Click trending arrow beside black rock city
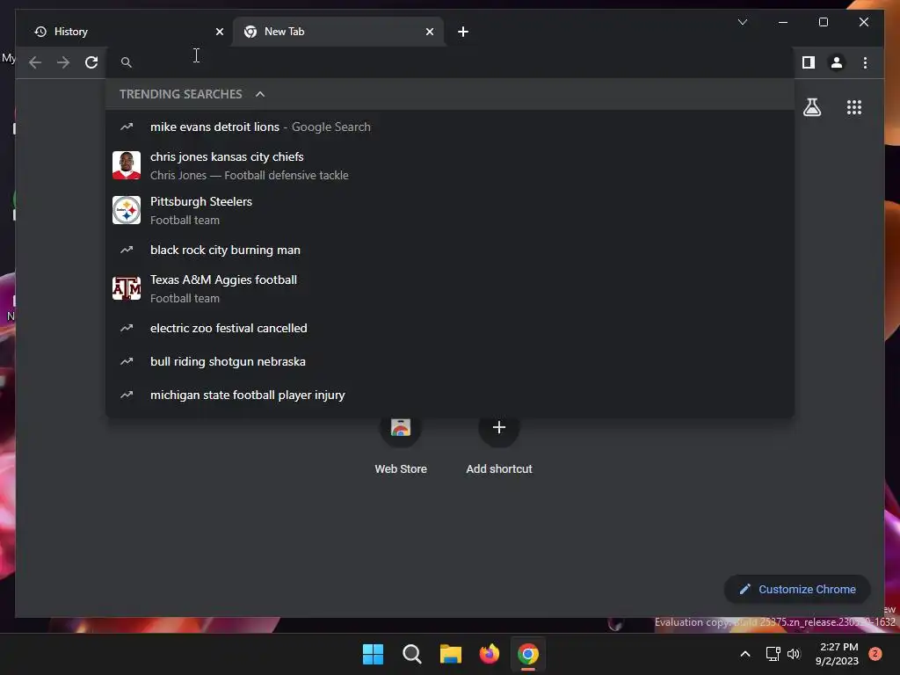The height and width of the screenshot is (675, 900). point(127,250)
